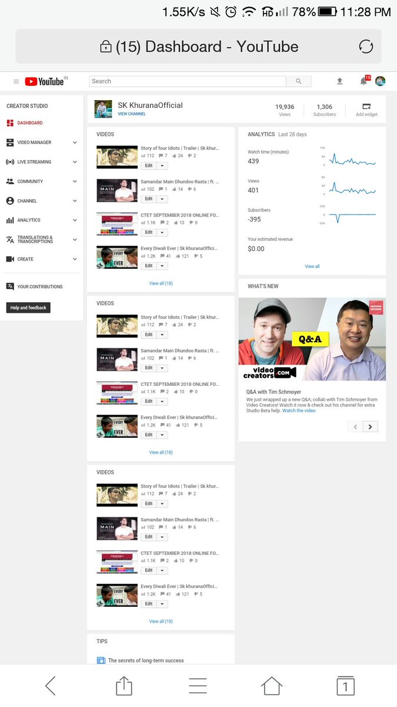This screenshot has height=707, width=397.
Task: Click the magnifier search button
Action: pos(299,81)
